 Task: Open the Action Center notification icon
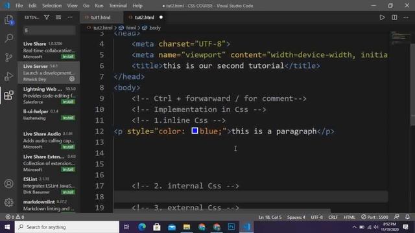coord(405,227)
